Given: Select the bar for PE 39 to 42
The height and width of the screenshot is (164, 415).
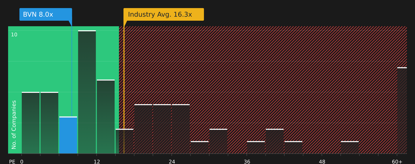Looking at the screenshot, I should pyautogui.click(x=275, y=141).
